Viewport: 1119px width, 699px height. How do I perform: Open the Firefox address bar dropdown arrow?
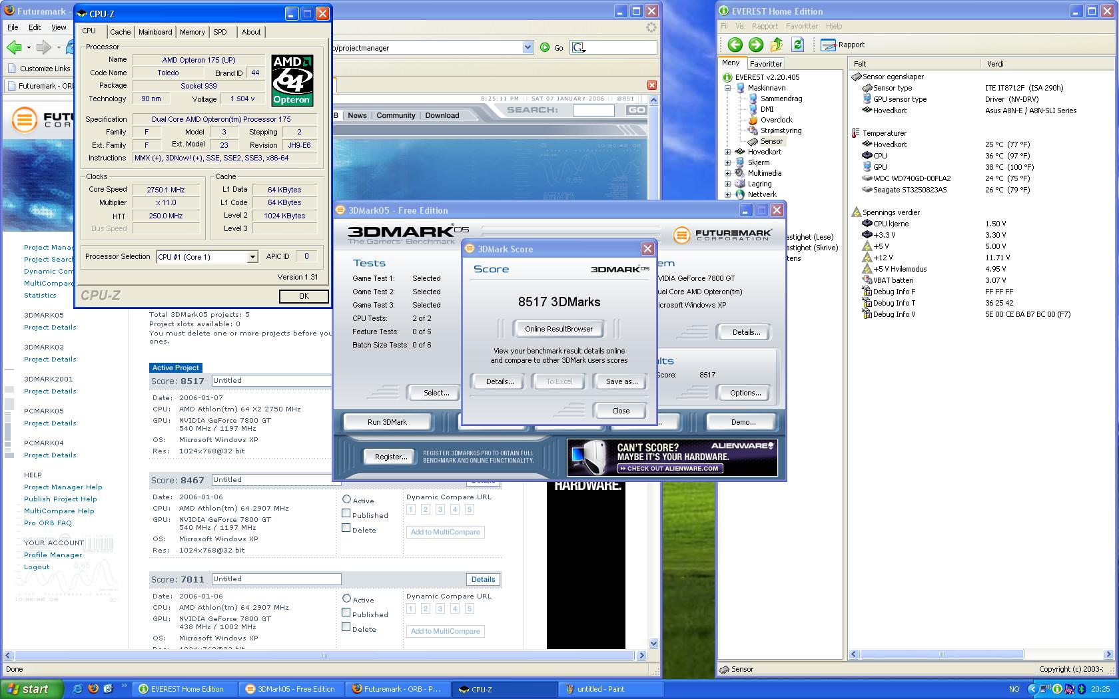tap(528, 47)
